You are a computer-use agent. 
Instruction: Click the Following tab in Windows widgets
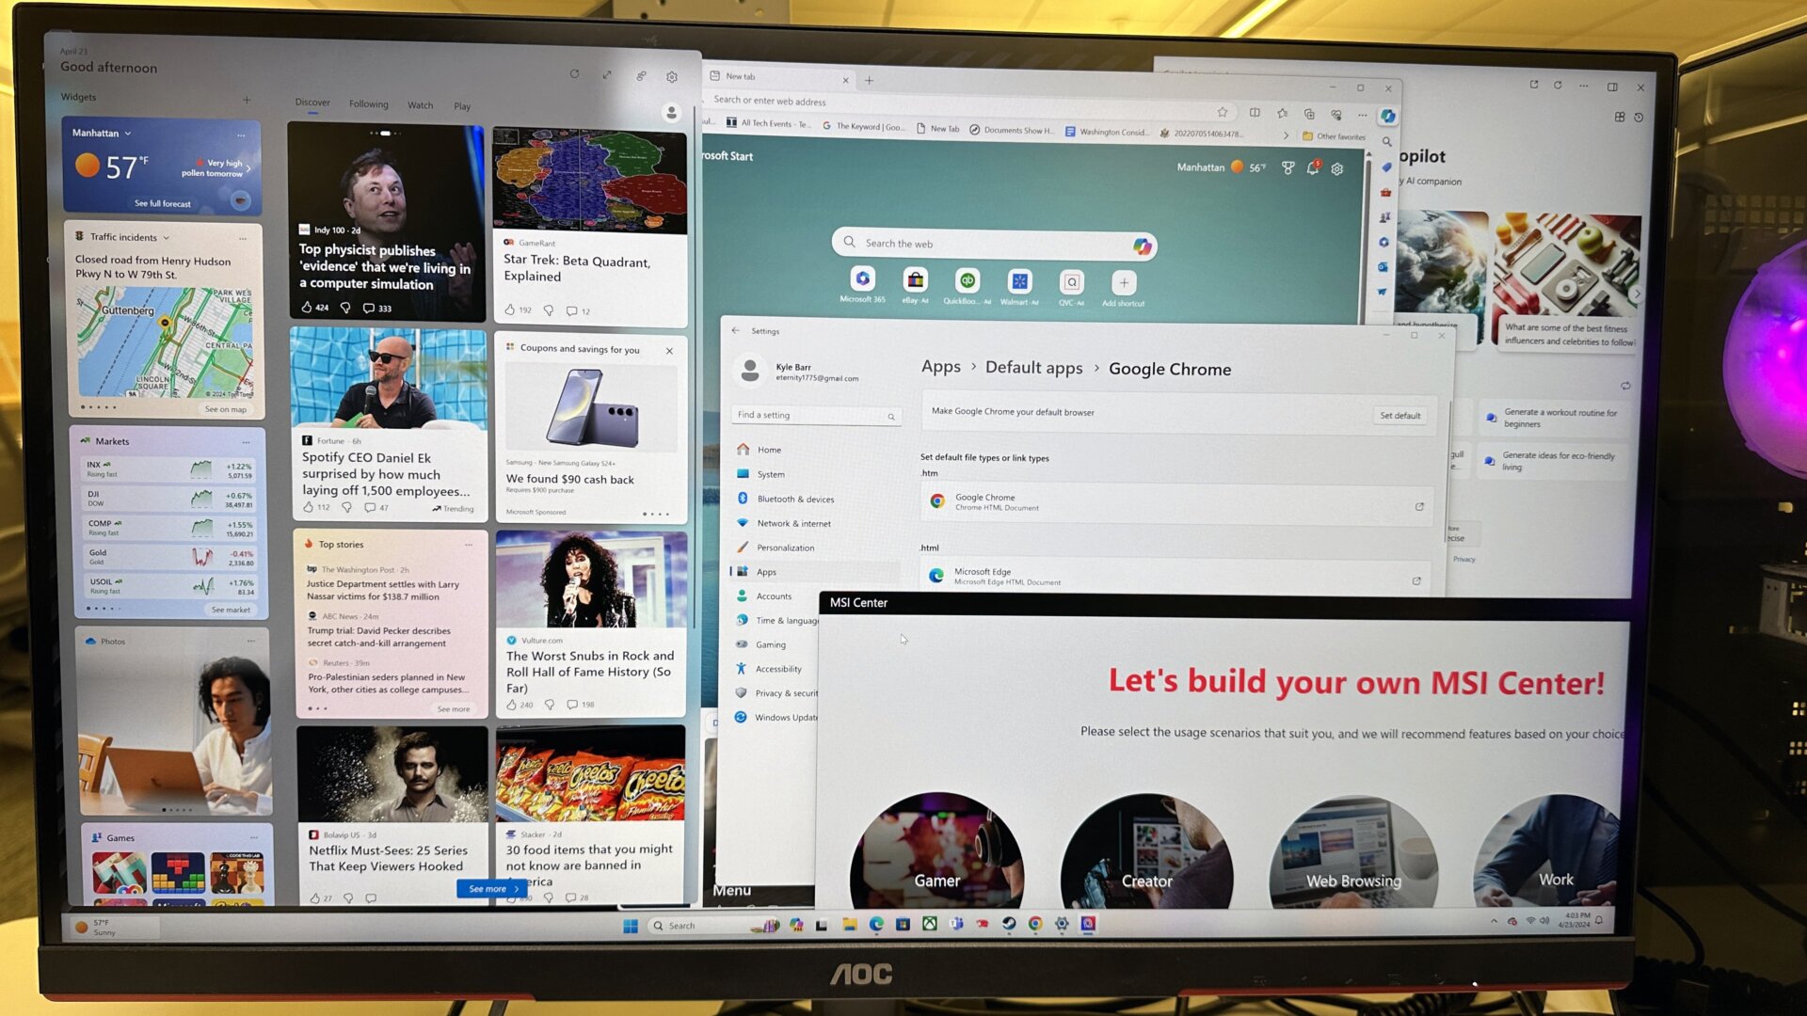click(370, 104)
